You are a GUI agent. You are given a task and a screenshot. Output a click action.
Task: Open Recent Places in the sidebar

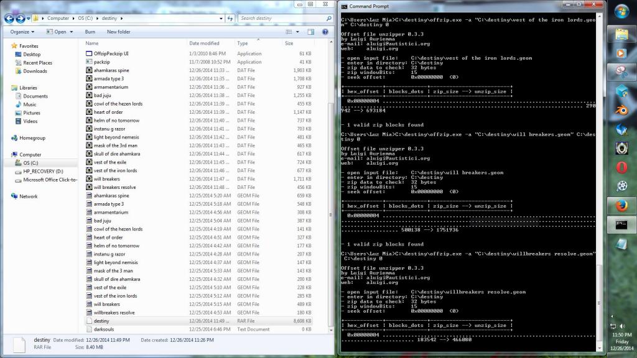[37, 63]
